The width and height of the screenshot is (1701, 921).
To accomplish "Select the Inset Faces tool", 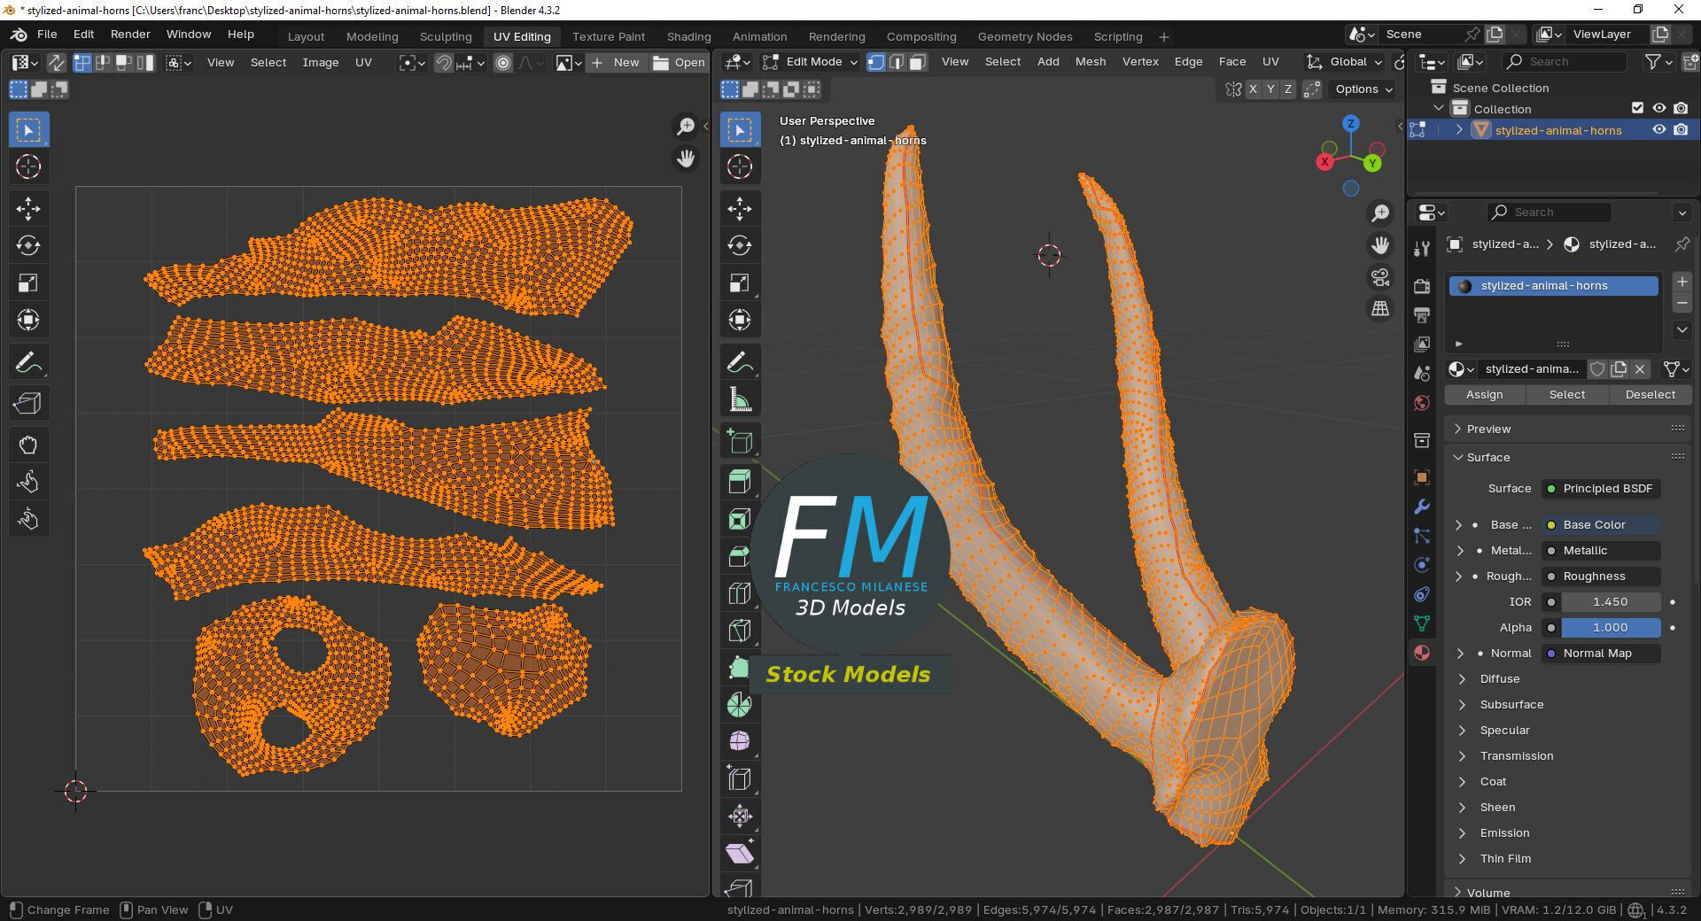I will (x=740, y=520).
